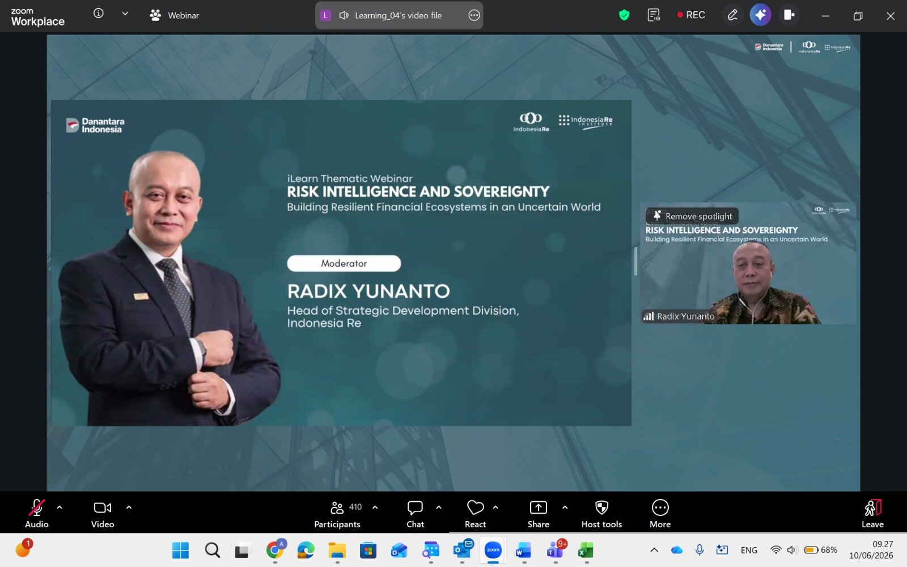907x567 pixels.
Task: Click Remove spotlight on Radix Yunanto video
Action: (692, 216)
